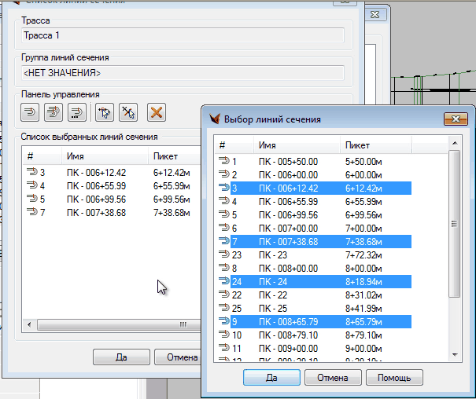This screenshot has height=399, width=476.
Task: Select ПК - 007+00.00 row in selection dialog
Action: pyautogui.click(x=330, y=228)
